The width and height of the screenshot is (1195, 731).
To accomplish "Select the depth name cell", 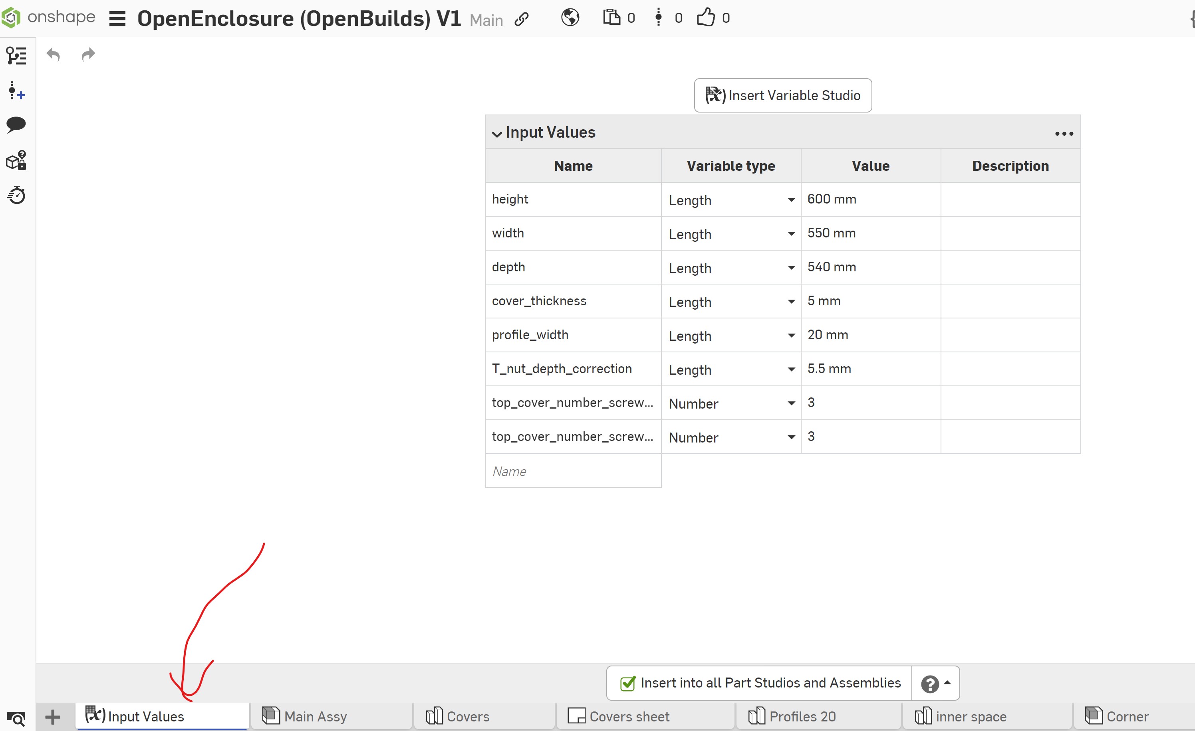I will click(x=573, y=267).
